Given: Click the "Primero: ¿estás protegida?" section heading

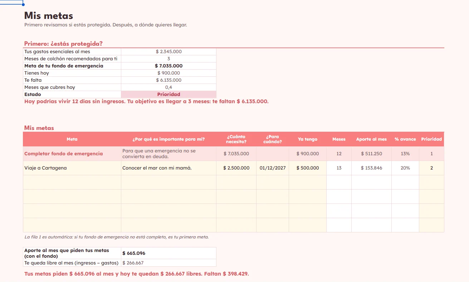Looking at the screenshot, I should pyautogui.click(x=63, y=44).
